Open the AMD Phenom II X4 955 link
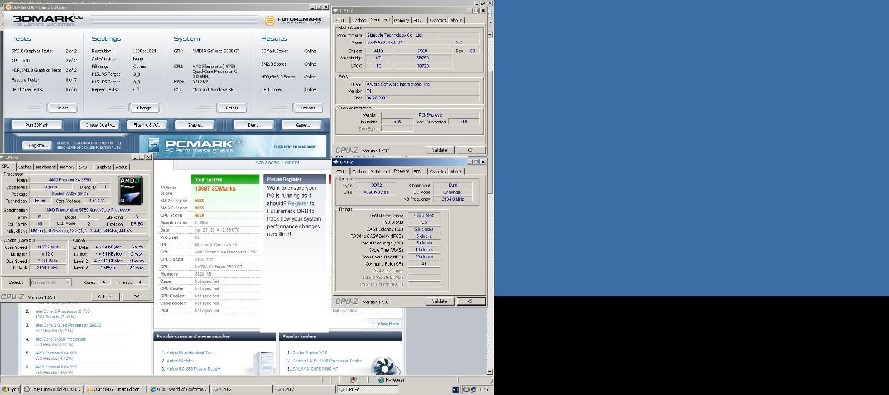The width and height of the screenshot is (889, 395). coord(56,367)
